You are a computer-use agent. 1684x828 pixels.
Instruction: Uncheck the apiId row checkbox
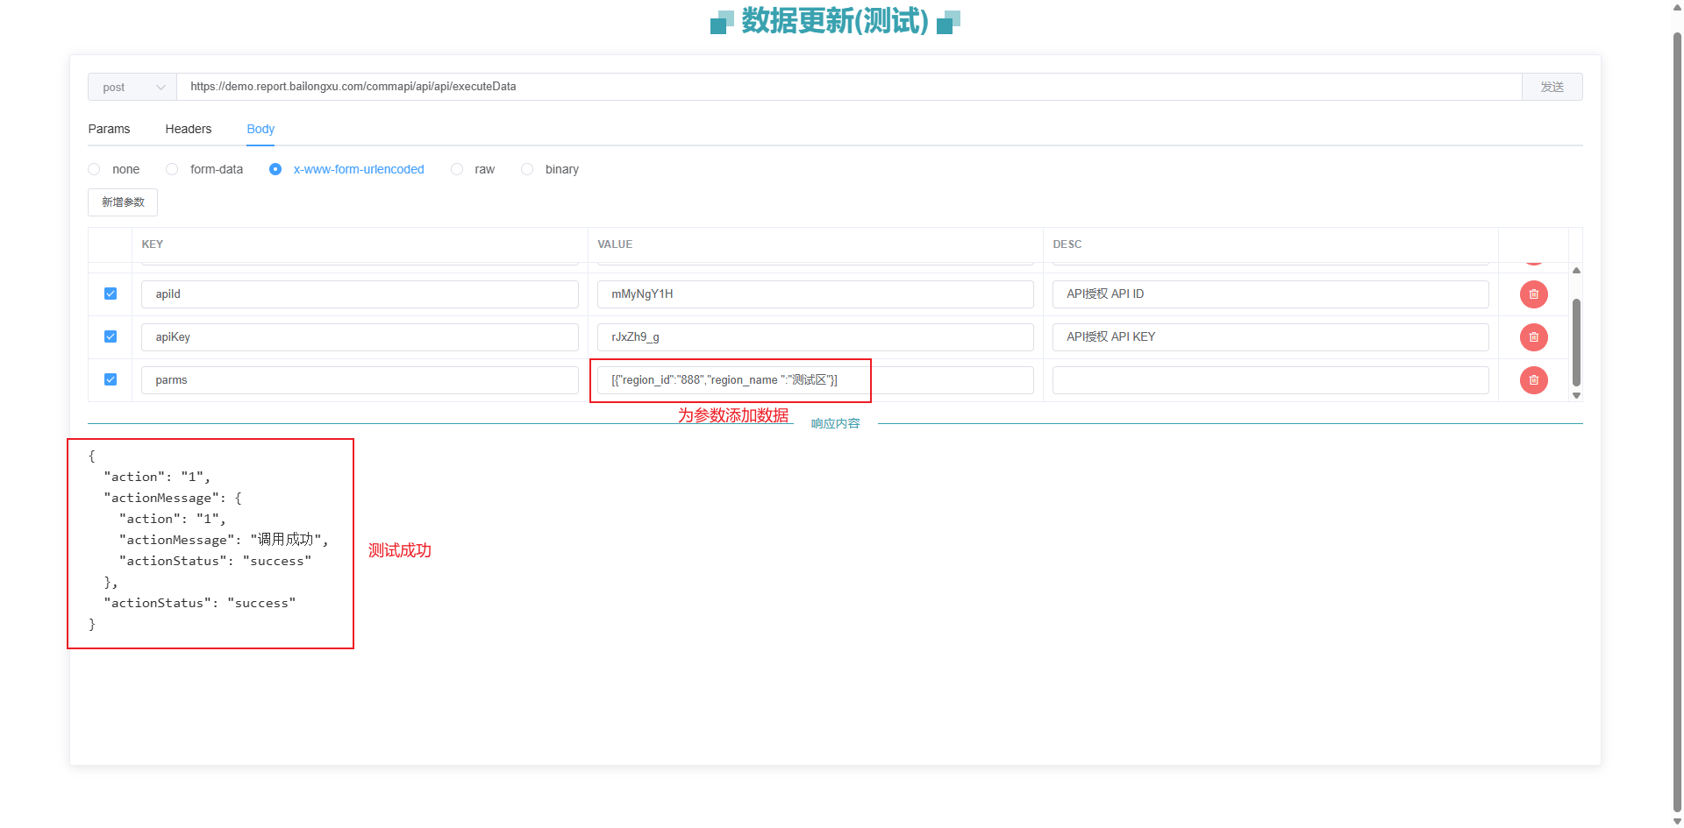pyautogui.click(x=111, y=294)
